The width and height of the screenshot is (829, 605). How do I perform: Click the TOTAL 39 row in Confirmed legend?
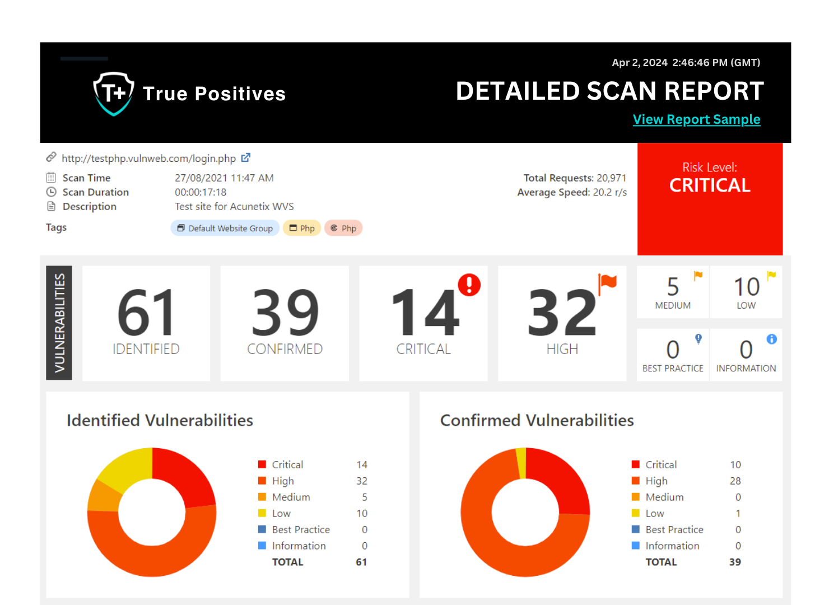coord(693,562)
